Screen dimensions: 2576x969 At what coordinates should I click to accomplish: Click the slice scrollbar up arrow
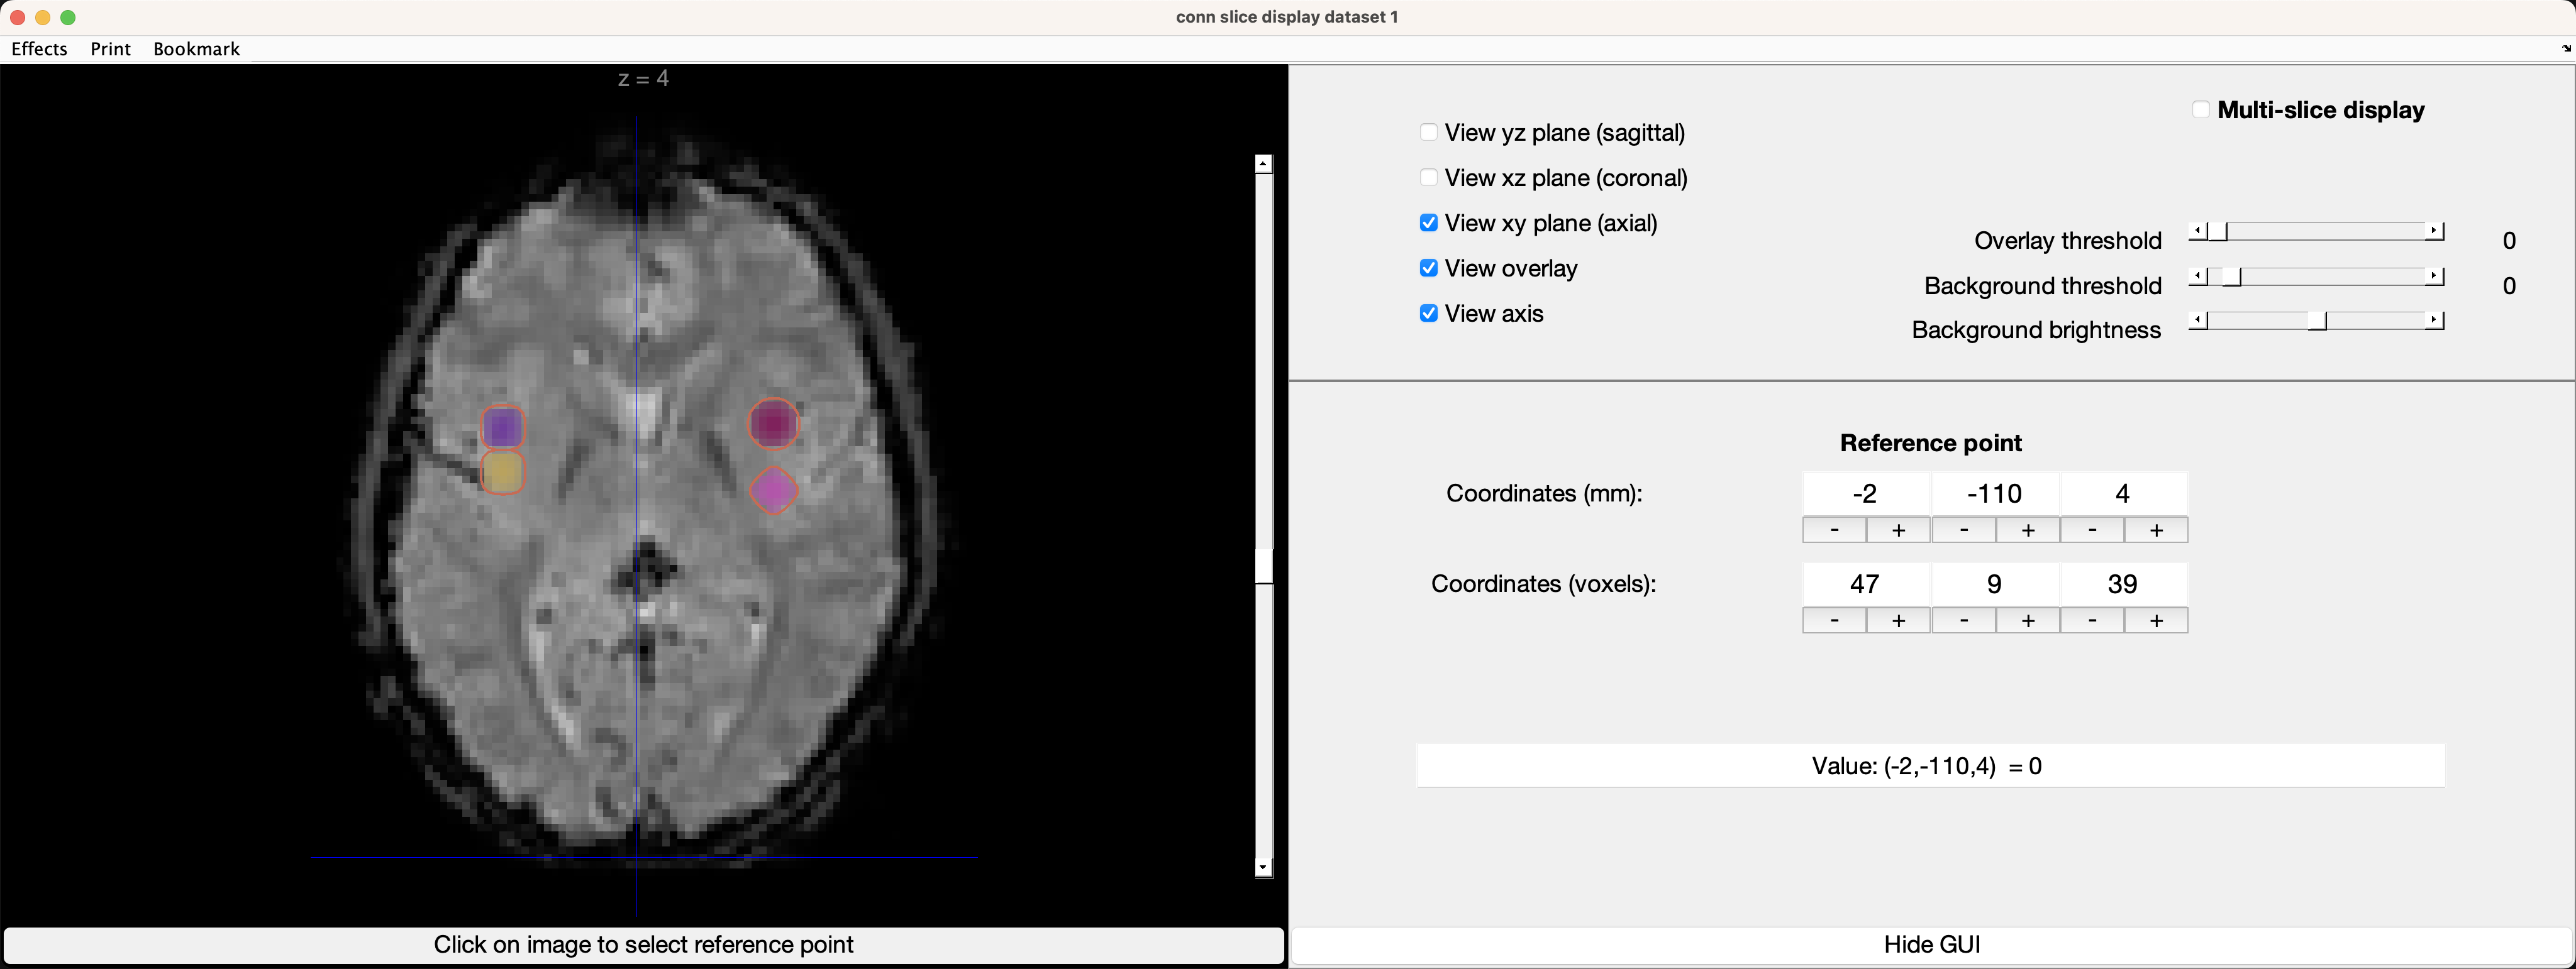(x=1264, y=164)
